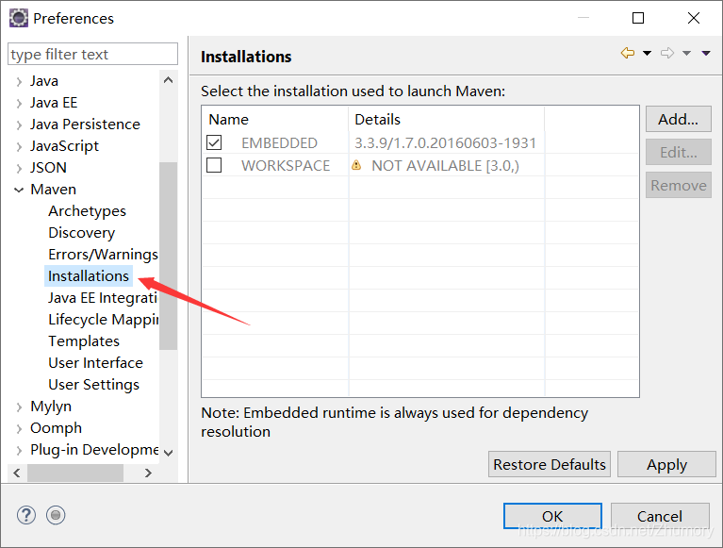Click the Apply button
Viewport: 723px width, 548px height.
(666, 464)
